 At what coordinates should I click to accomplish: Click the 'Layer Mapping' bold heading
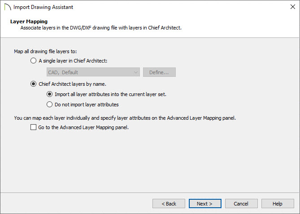click(x=29, y=21)
